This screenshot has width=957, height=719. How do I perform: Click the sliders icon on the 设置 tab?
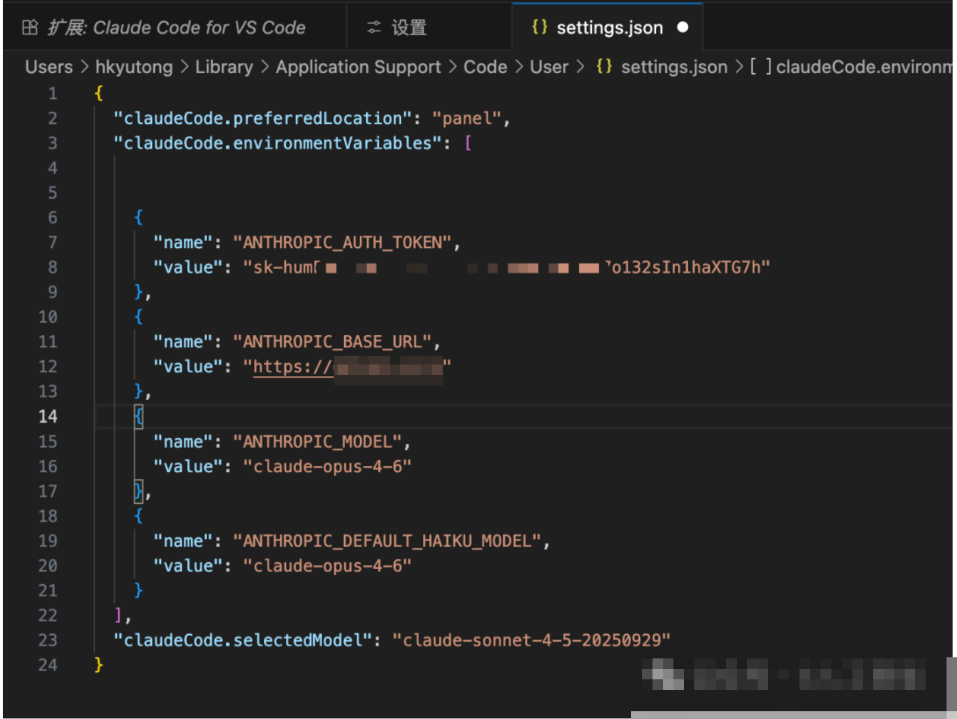tap(374, 27)
